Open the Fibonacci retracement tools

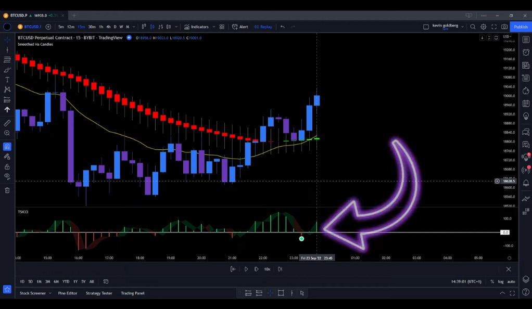click(x=7, y=60)
